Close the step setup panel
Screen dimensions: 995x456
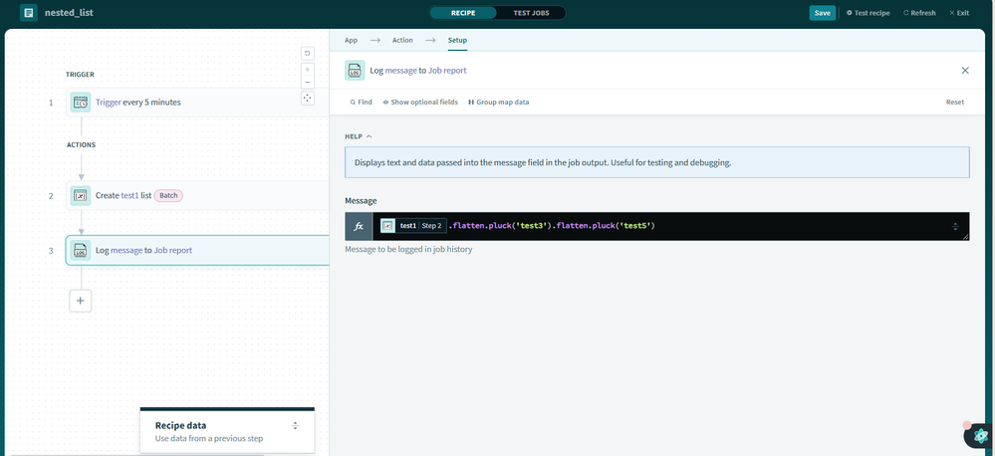(965, 71)
